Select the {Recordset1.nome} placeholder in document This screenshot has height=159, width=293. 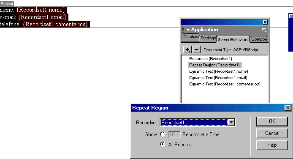coord(41,10)
